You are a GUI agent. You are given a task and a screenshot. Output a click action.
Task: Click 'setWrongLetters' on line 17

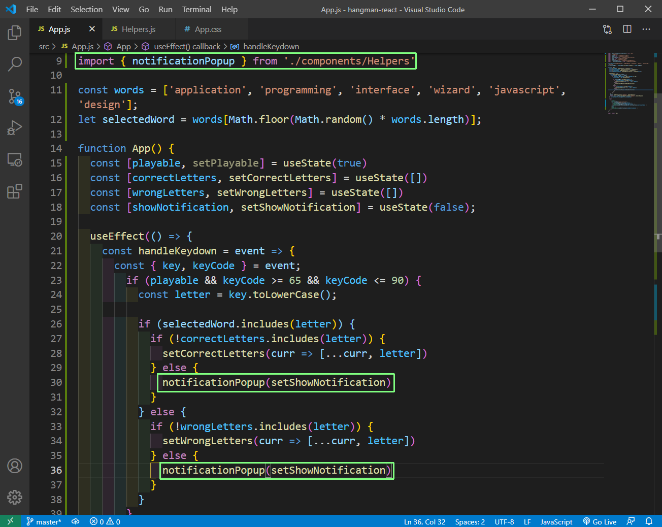[x=262, y=192]
